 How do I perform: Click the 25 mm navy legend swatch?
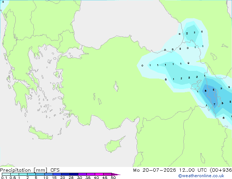[74, 174]
